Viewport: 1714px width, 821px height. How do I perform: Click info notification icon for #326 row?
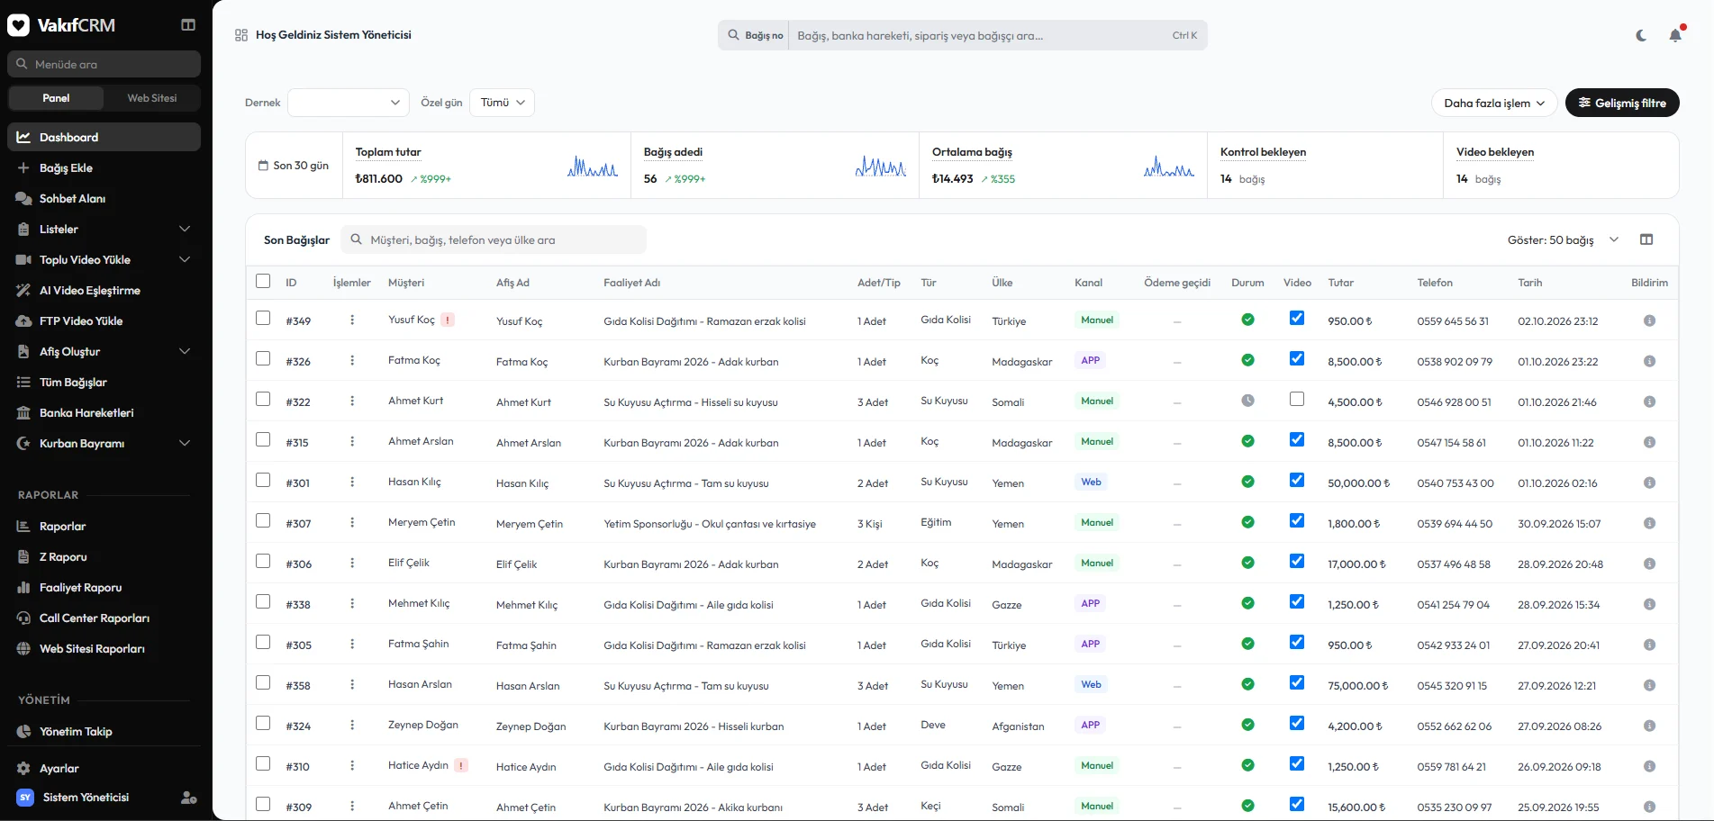click(1649, 361)
